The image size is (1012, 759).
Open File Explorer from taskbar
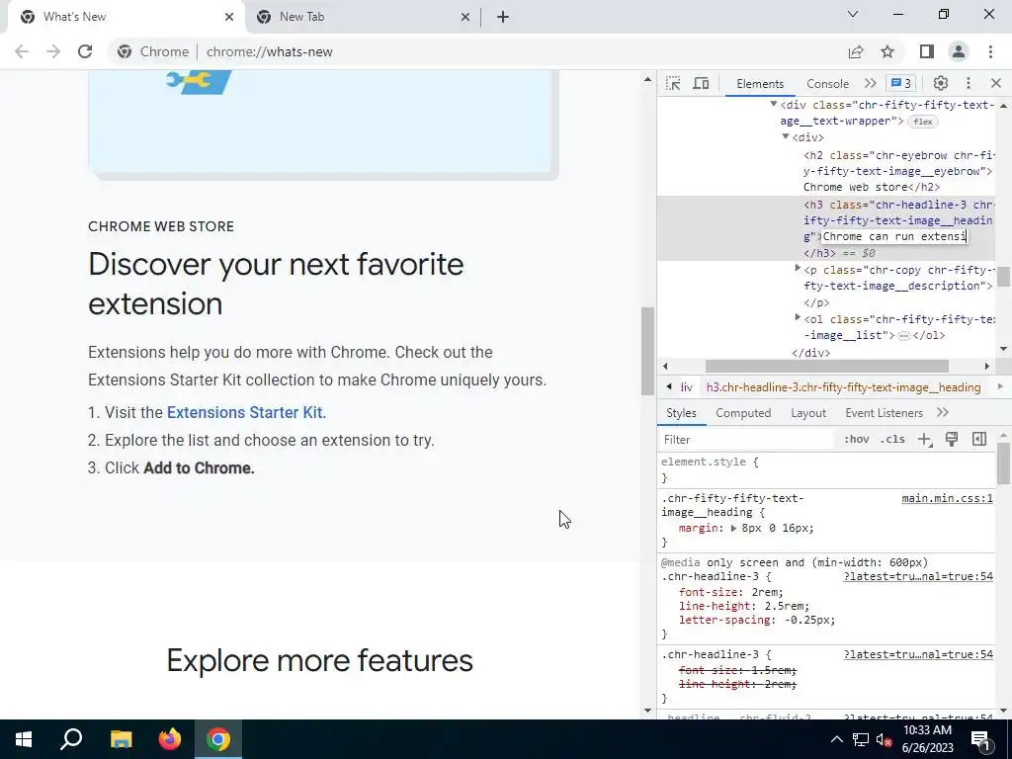(121, 739)
